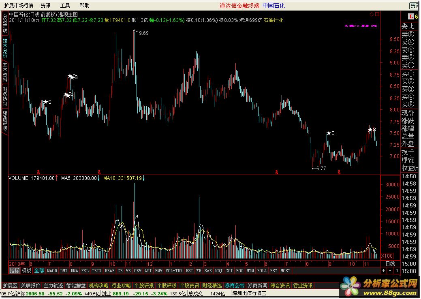Click the 0 reset button beside zoom controls
Viewport: 421px width, 299px height.
click(x=397, y=271)
